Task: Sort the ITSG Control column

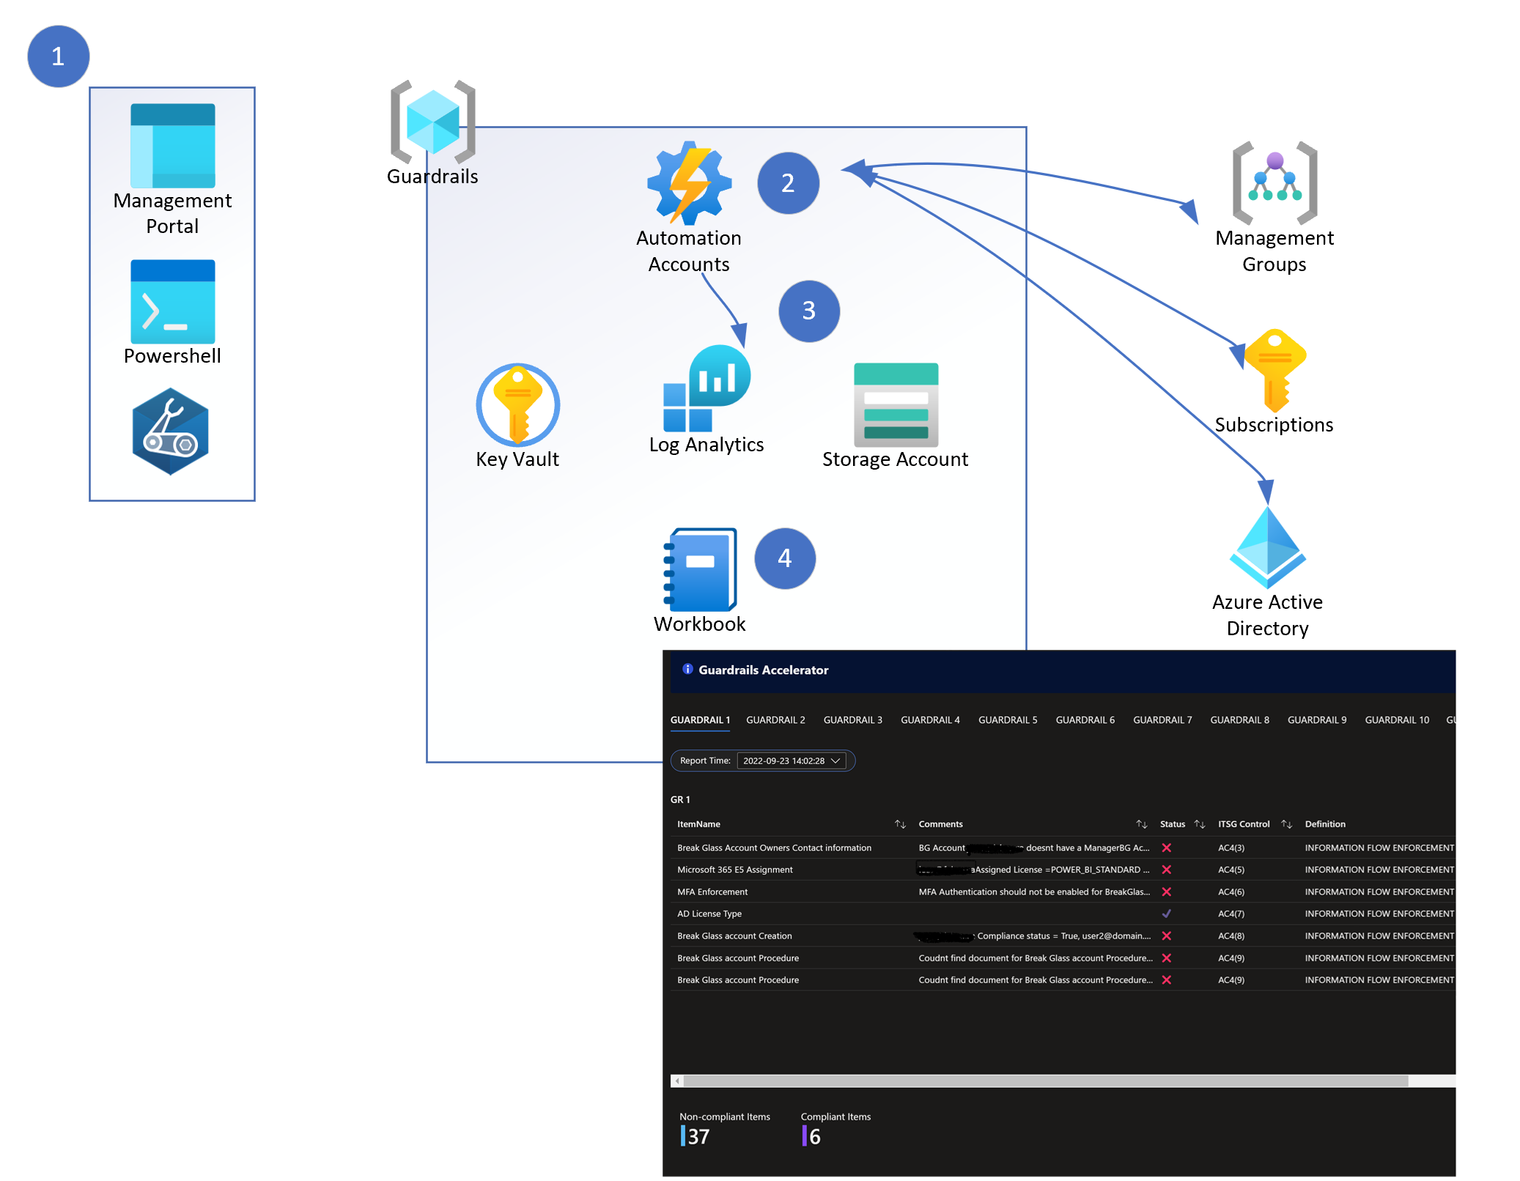Action: click(x=1286, y=824)
